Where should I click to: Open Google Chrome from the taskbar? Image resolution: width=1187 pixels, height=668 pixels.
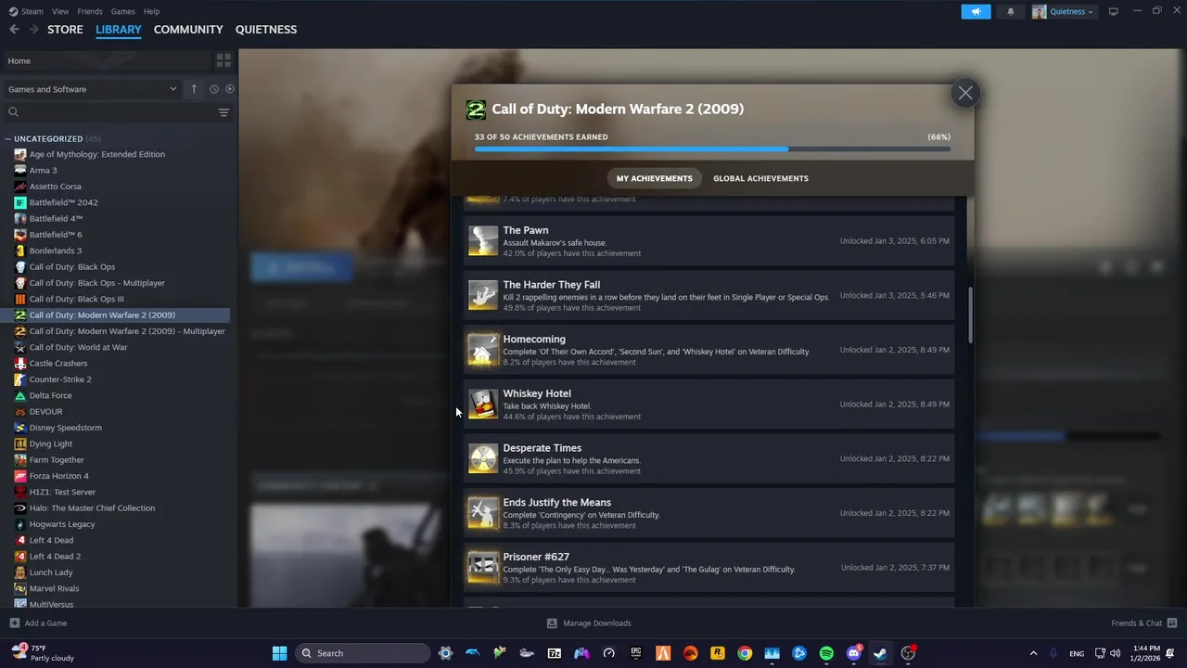tap(745, 653)
